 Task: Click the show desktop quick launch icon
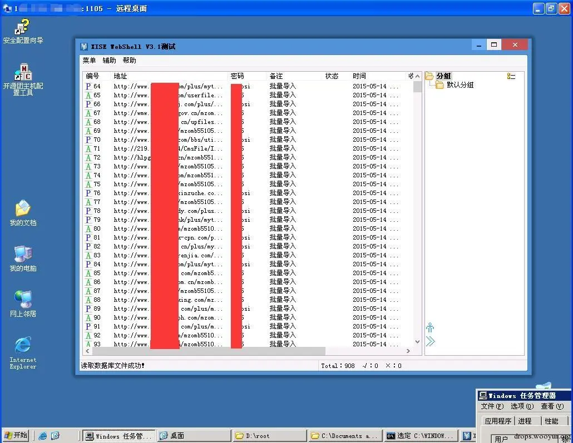coord(55,435)
